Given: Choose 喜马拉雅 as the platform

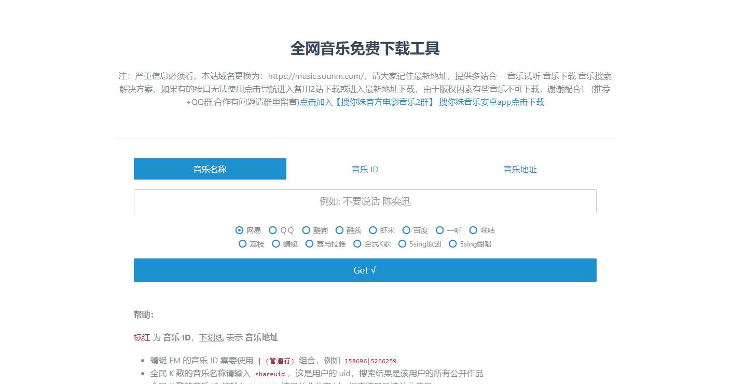Looking at the screenshot, I should 309,243.
